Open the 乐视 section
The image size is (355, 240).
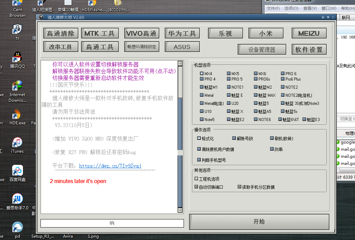click(x=225, y=33)
